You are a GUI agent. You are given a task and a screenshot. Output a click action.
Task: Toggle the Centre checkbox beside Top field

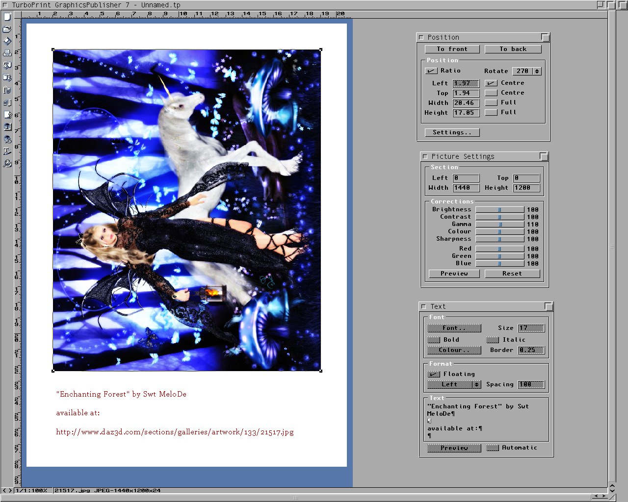pos(491,93)
